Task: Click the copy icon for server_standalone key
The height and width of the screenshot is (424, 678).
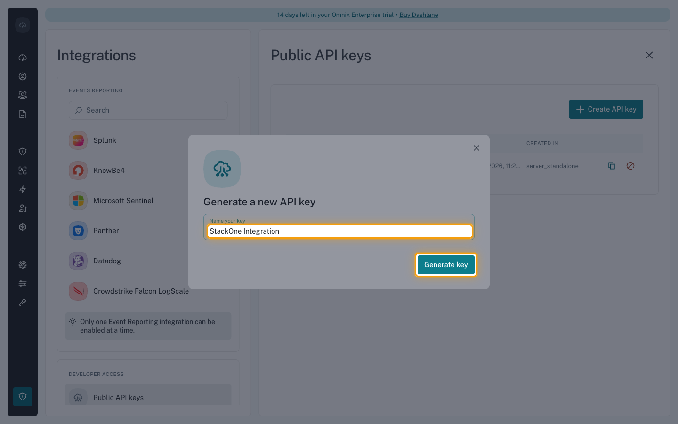Action: pos(612,166)
